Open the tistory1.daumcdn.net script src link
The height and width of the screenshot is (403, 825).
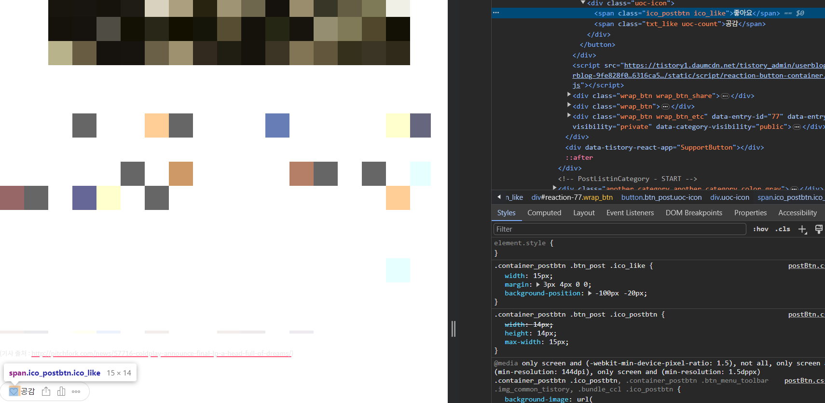(x=699, y=75)
